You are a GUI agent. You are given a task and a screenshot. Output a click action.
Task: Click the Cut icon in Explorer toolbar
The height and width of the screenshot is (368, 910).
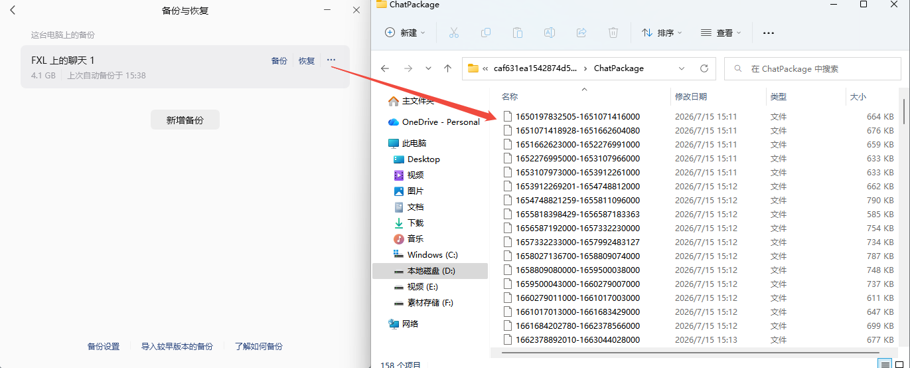(454, 33)
